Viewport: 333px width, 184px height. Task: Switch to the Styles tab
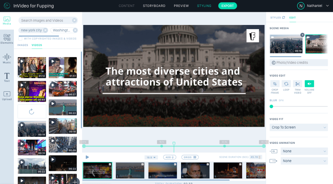tap(275, 18)
